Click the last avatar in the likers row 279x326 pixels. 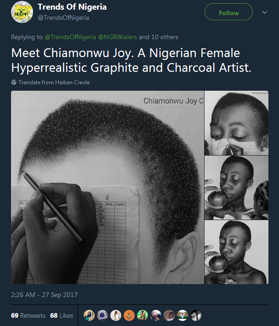pyautogui.click(x=196, y=315)
